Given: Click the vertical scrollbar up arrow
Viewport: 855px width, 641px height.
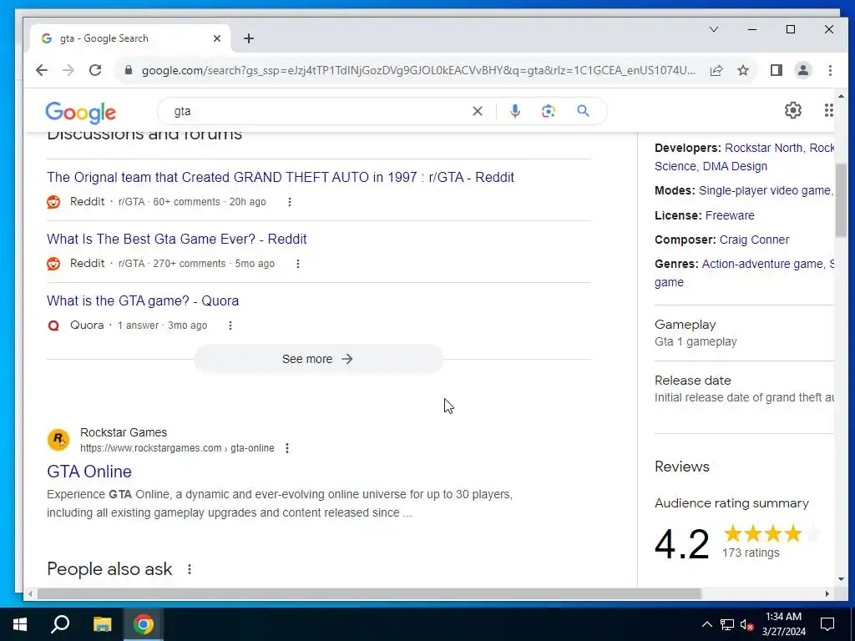Looking at the screenshot, I should pyautogui.click(x=841, y=97).
